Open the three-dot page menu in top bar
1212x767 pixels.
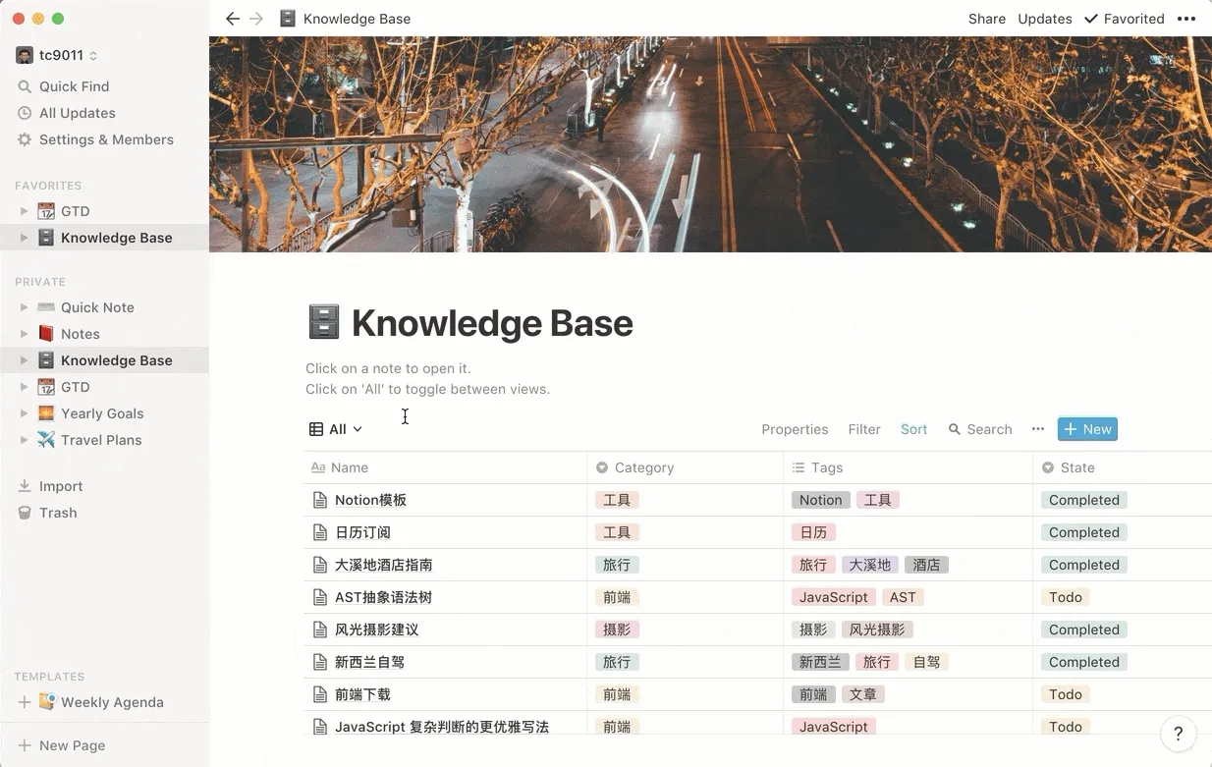click(1186, 19)
